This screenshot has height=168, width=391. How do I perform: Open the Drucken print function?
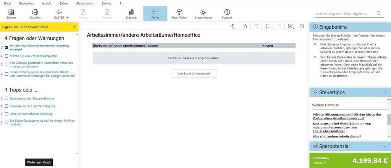point(35,13)
